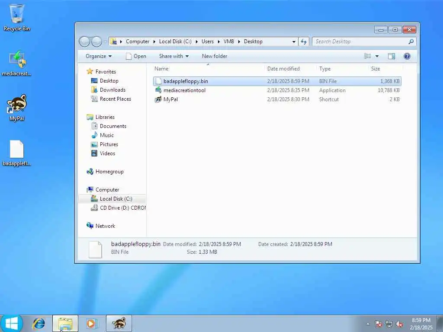Click the Explorer Forward arrow button

(96, 42)
